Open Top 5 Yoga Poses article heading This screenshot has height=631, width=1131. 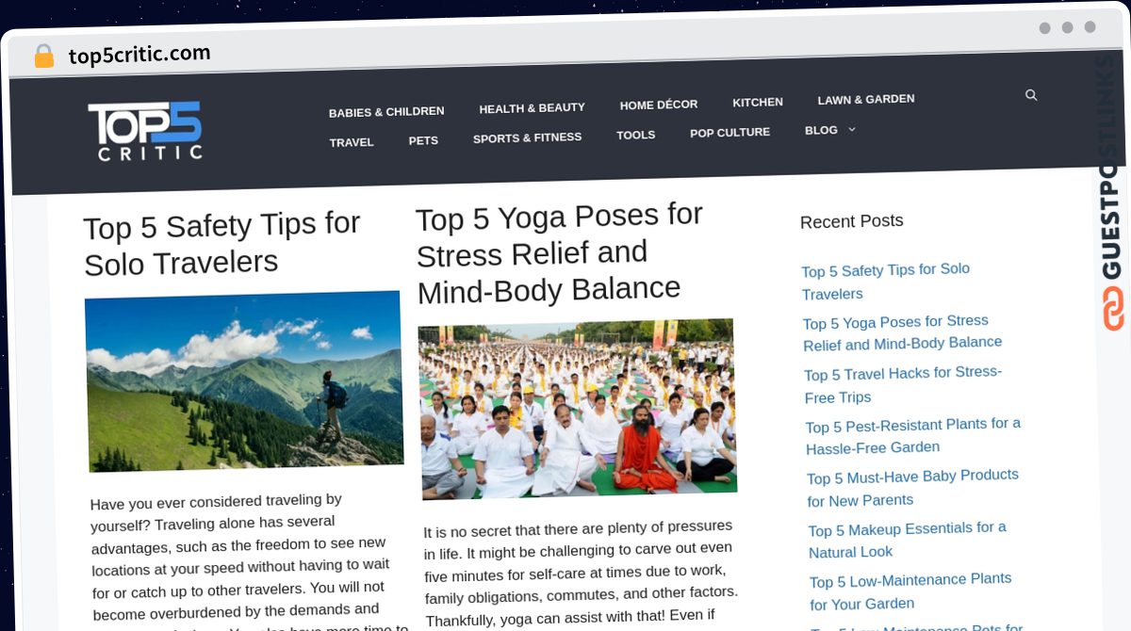pos(560,253)
